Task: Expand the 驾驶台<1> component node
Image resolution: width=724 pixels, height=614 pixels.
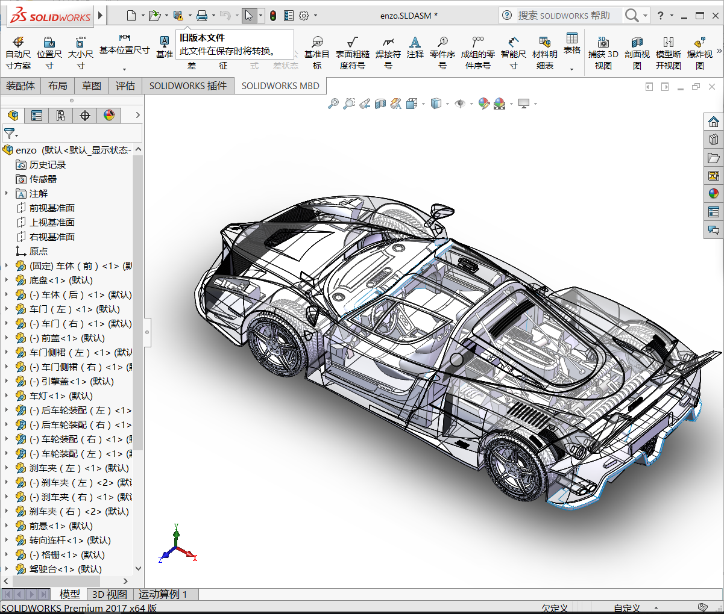Action: click(x=7, y=569)
